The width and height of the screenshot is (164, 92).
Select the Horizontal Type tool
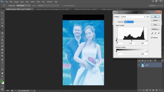pyautogui.click(x=2, y=63)
